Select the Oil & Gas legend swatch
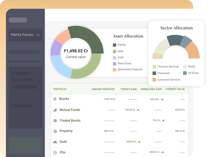This screenshot has height=157, width=209. pyautogui.click(x=185, y=73)
